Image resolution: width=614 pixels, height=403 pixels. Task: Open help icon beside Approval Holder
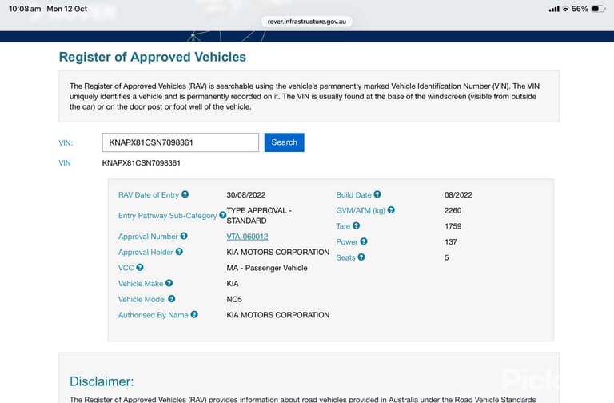179,252
